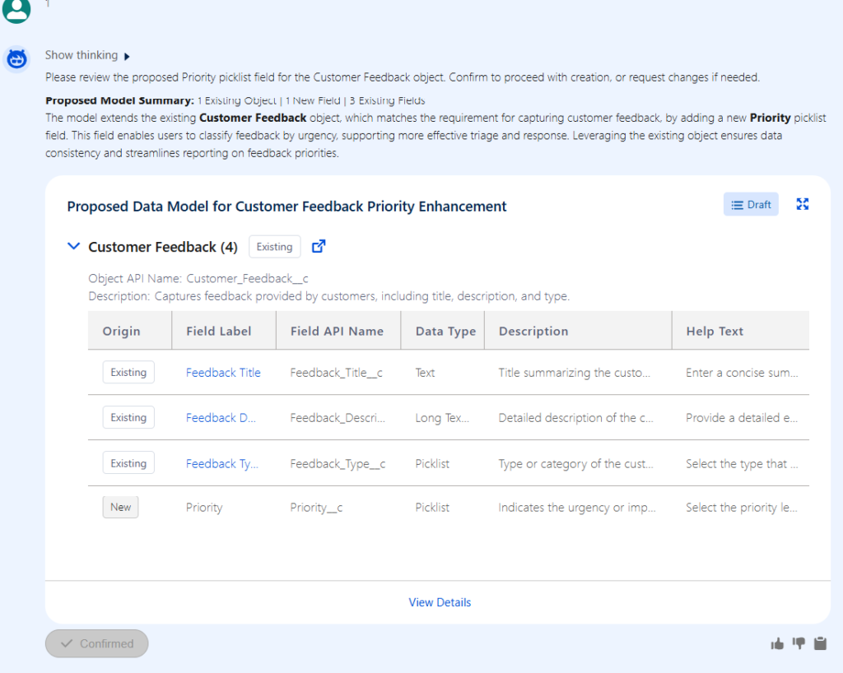843x673 pixels.
Task: Click the New badge in Priority row
Action: tap(120, 507)
